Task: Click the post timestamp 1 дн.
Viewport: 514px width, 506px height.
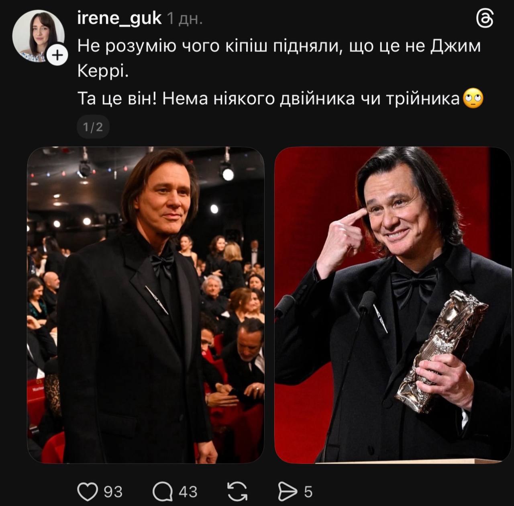Action: pos(184,19)
